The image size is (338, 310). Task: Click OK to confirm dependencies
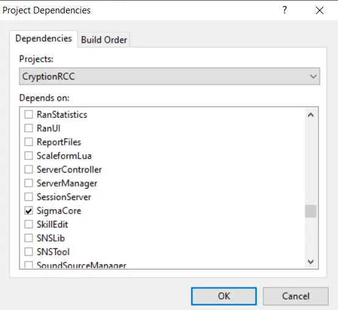point(224,296)
